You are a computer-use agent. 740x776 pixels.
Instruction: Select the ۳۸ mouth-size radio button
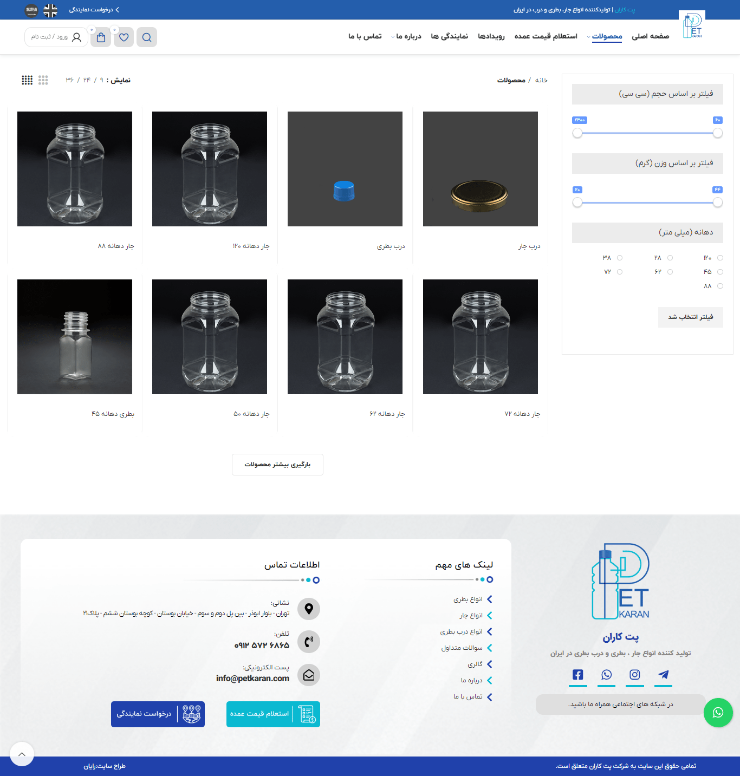tap(620, 258)
